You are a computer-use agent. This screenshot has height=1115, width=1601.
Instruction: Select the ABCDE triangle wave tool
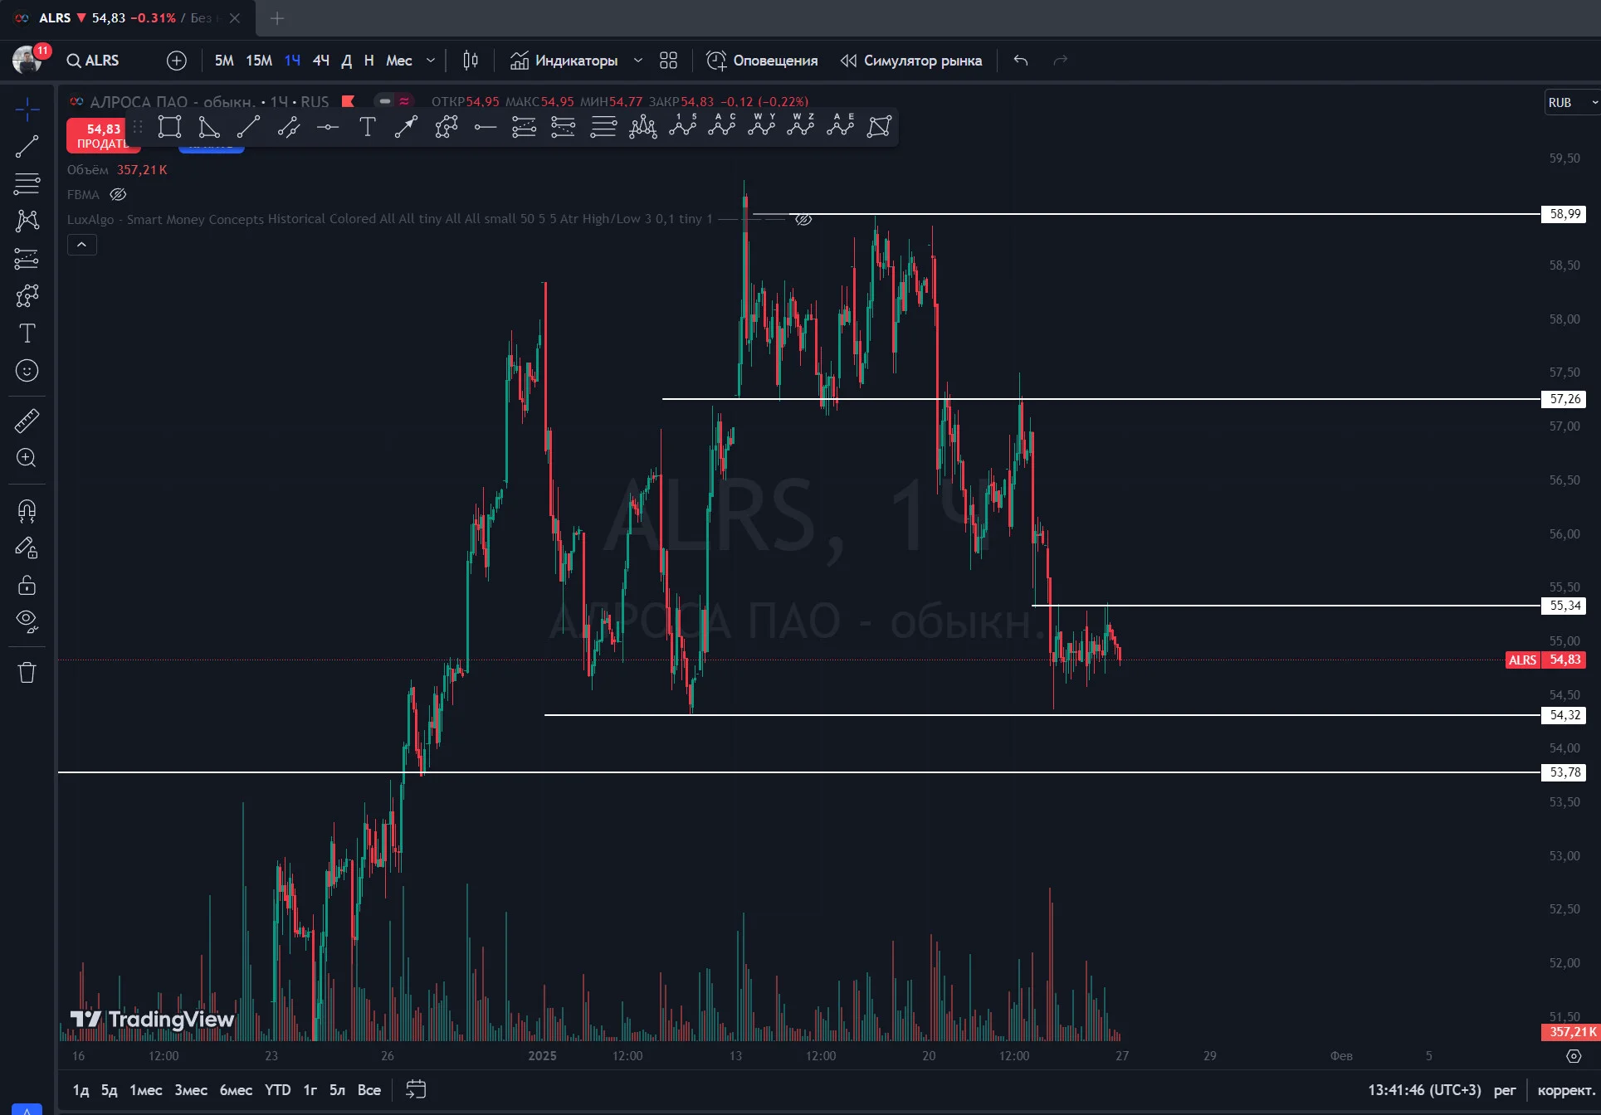840,125
